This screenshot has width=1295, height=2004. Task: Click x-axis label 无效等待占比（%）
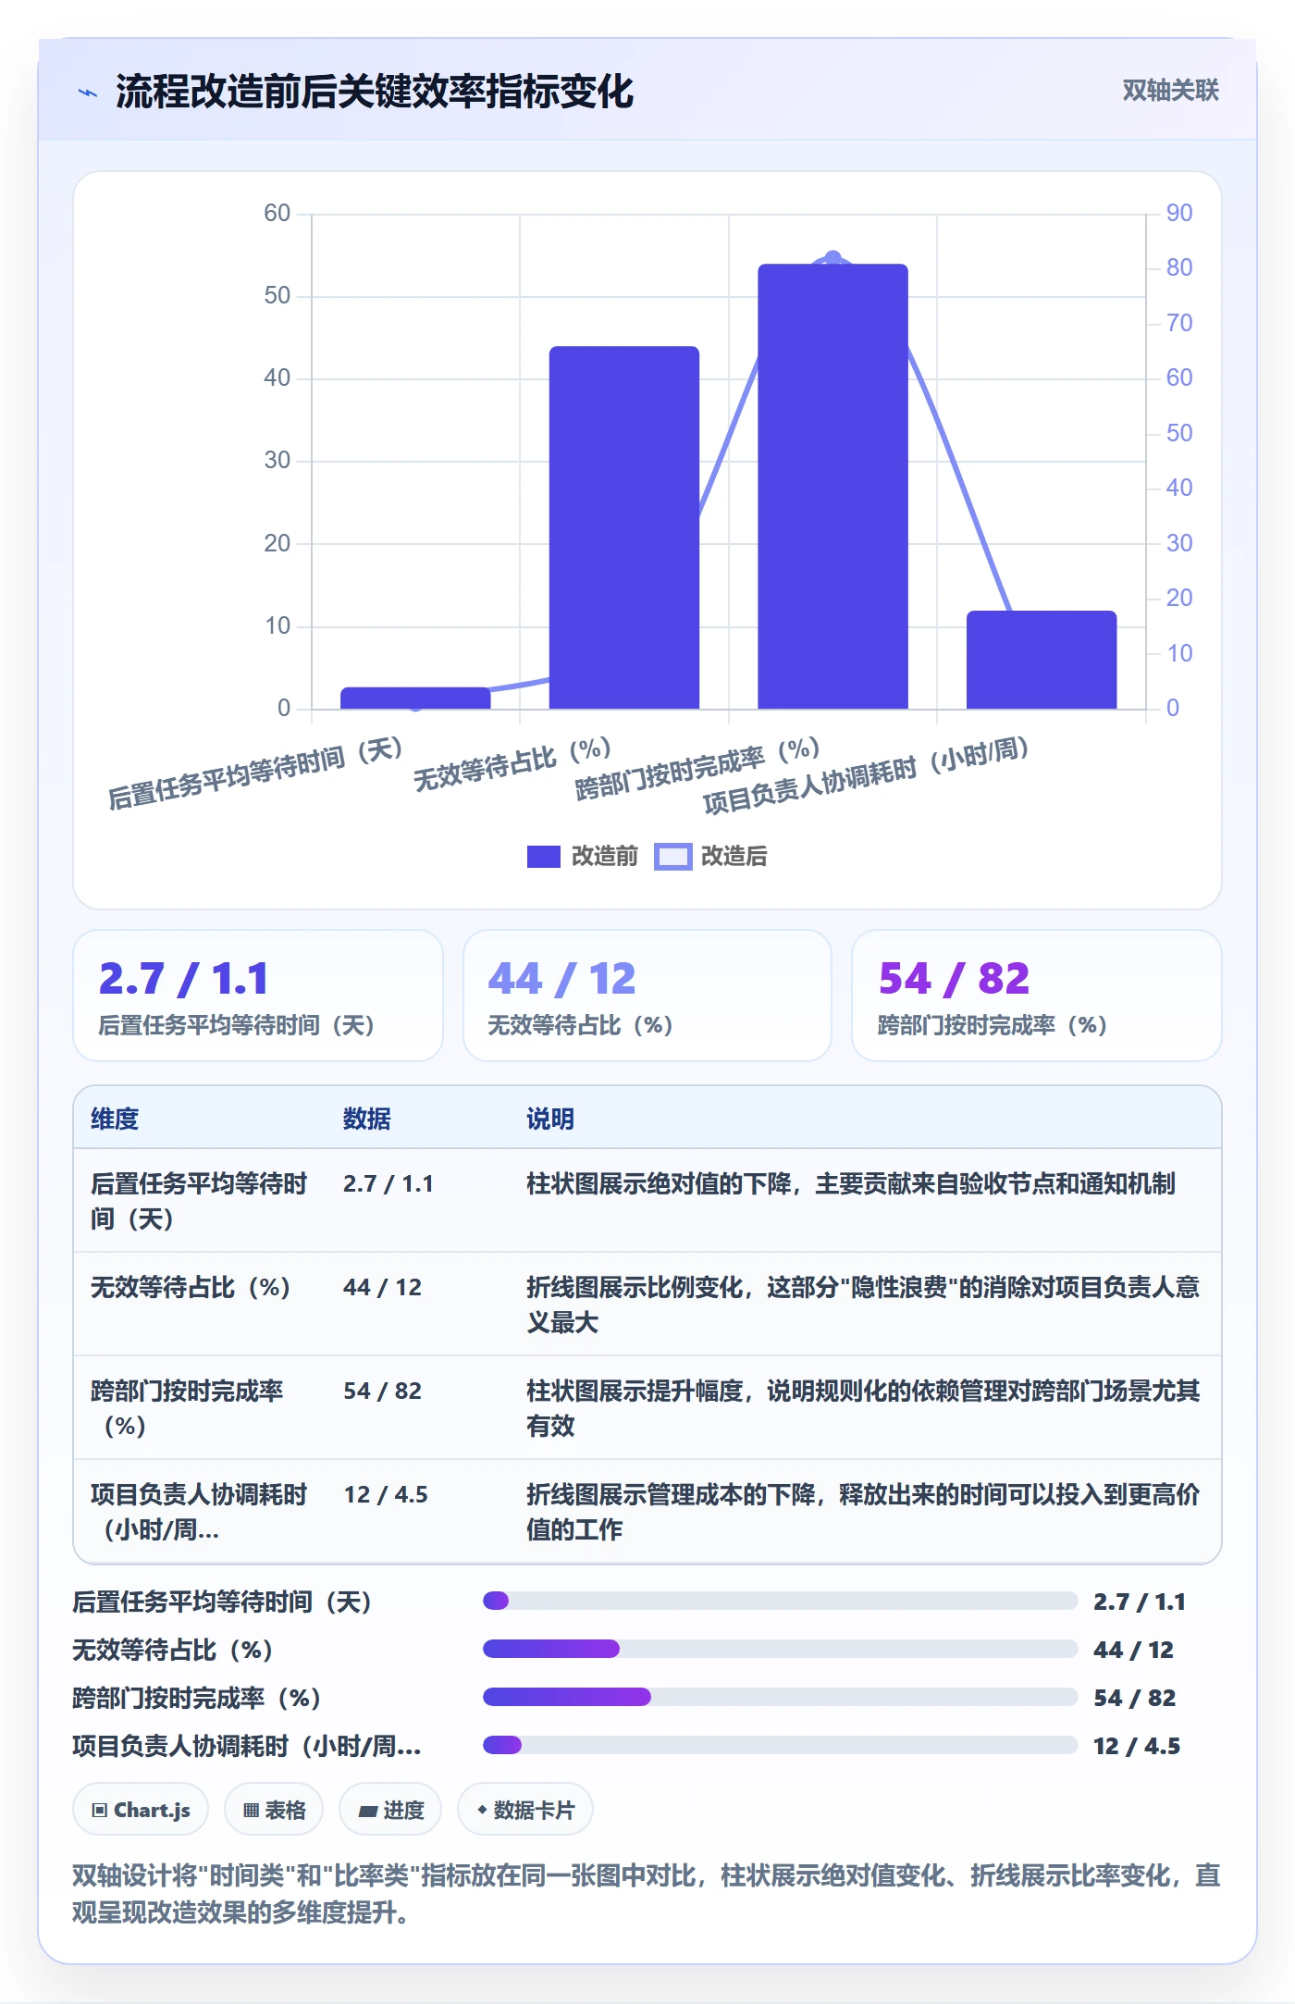(512, 763)
